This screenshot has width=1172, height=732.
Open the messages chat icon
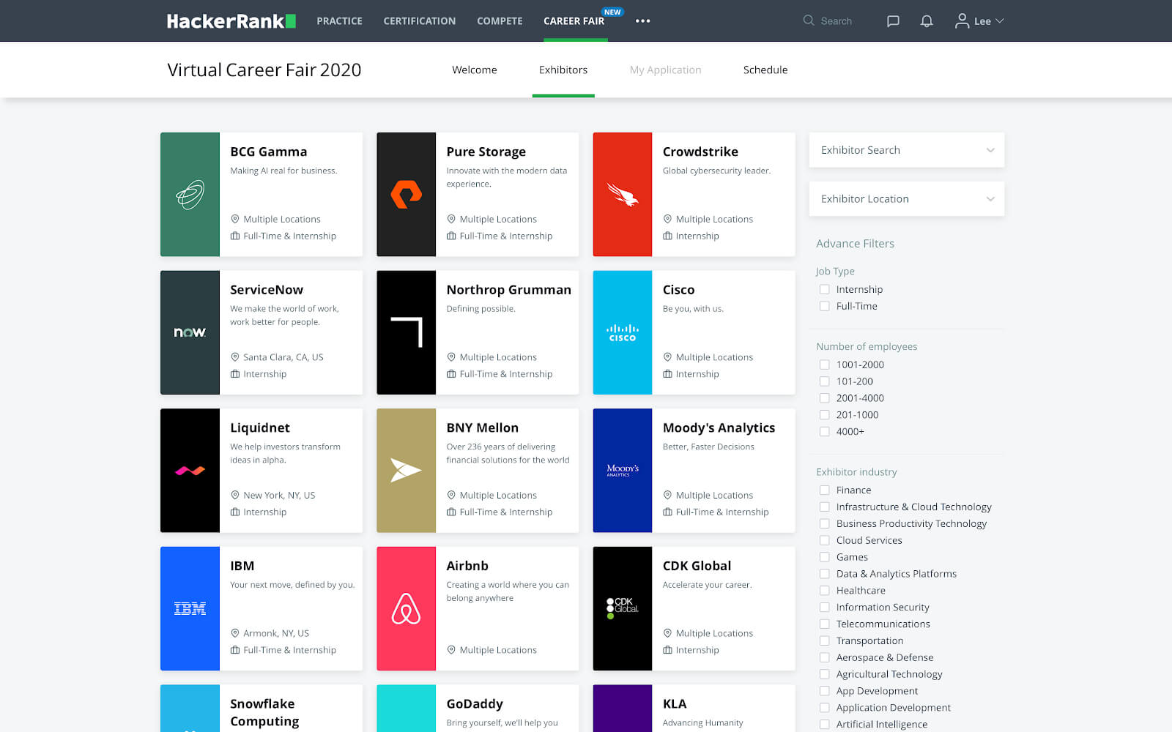click(893, 21)
